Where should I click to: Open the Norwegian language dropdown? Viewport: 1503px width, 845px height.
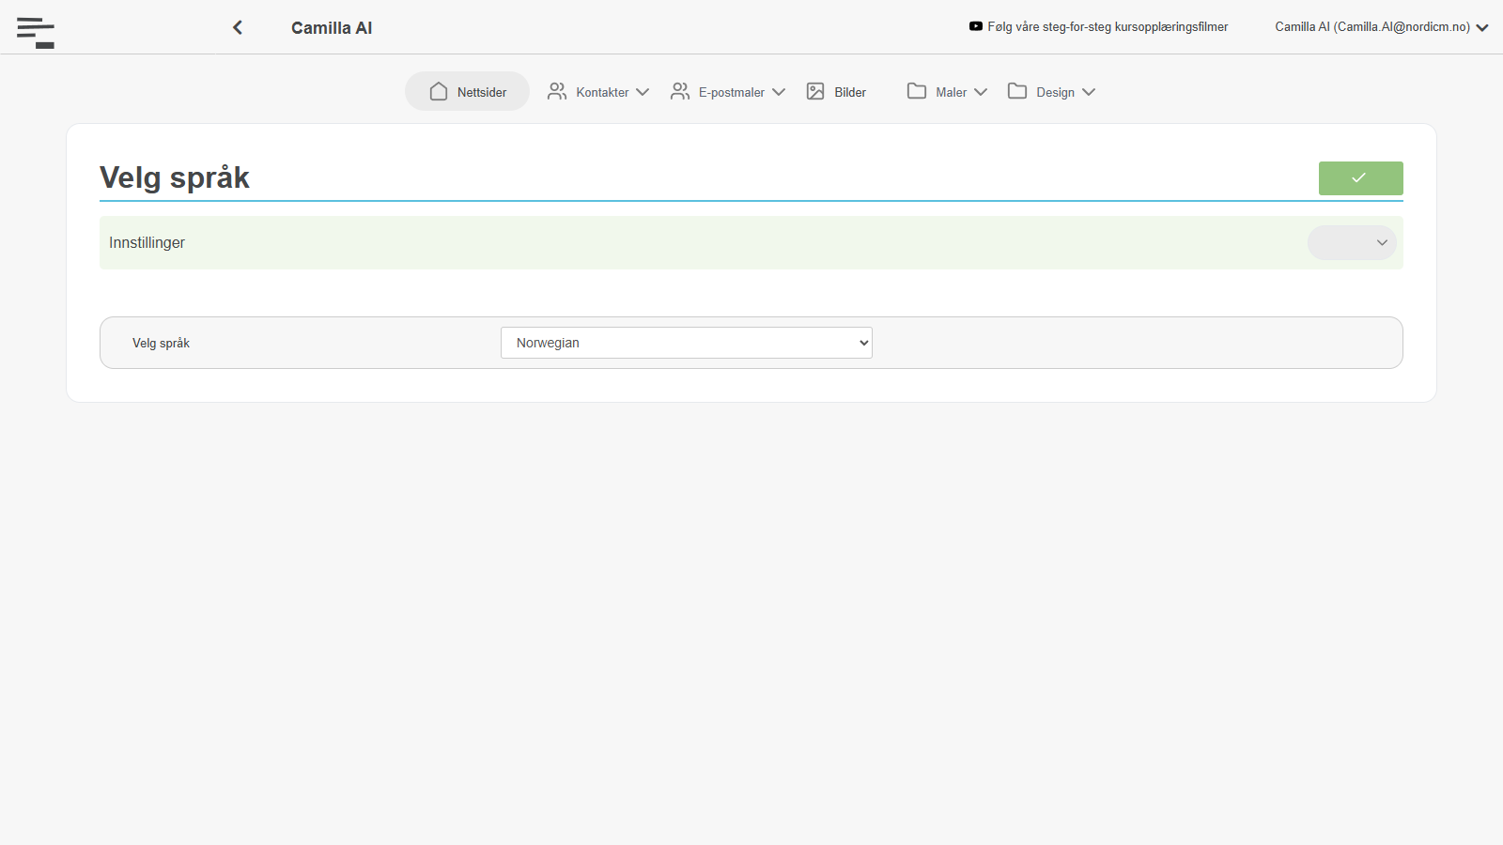pyautogui.click(x=687, y=343)
